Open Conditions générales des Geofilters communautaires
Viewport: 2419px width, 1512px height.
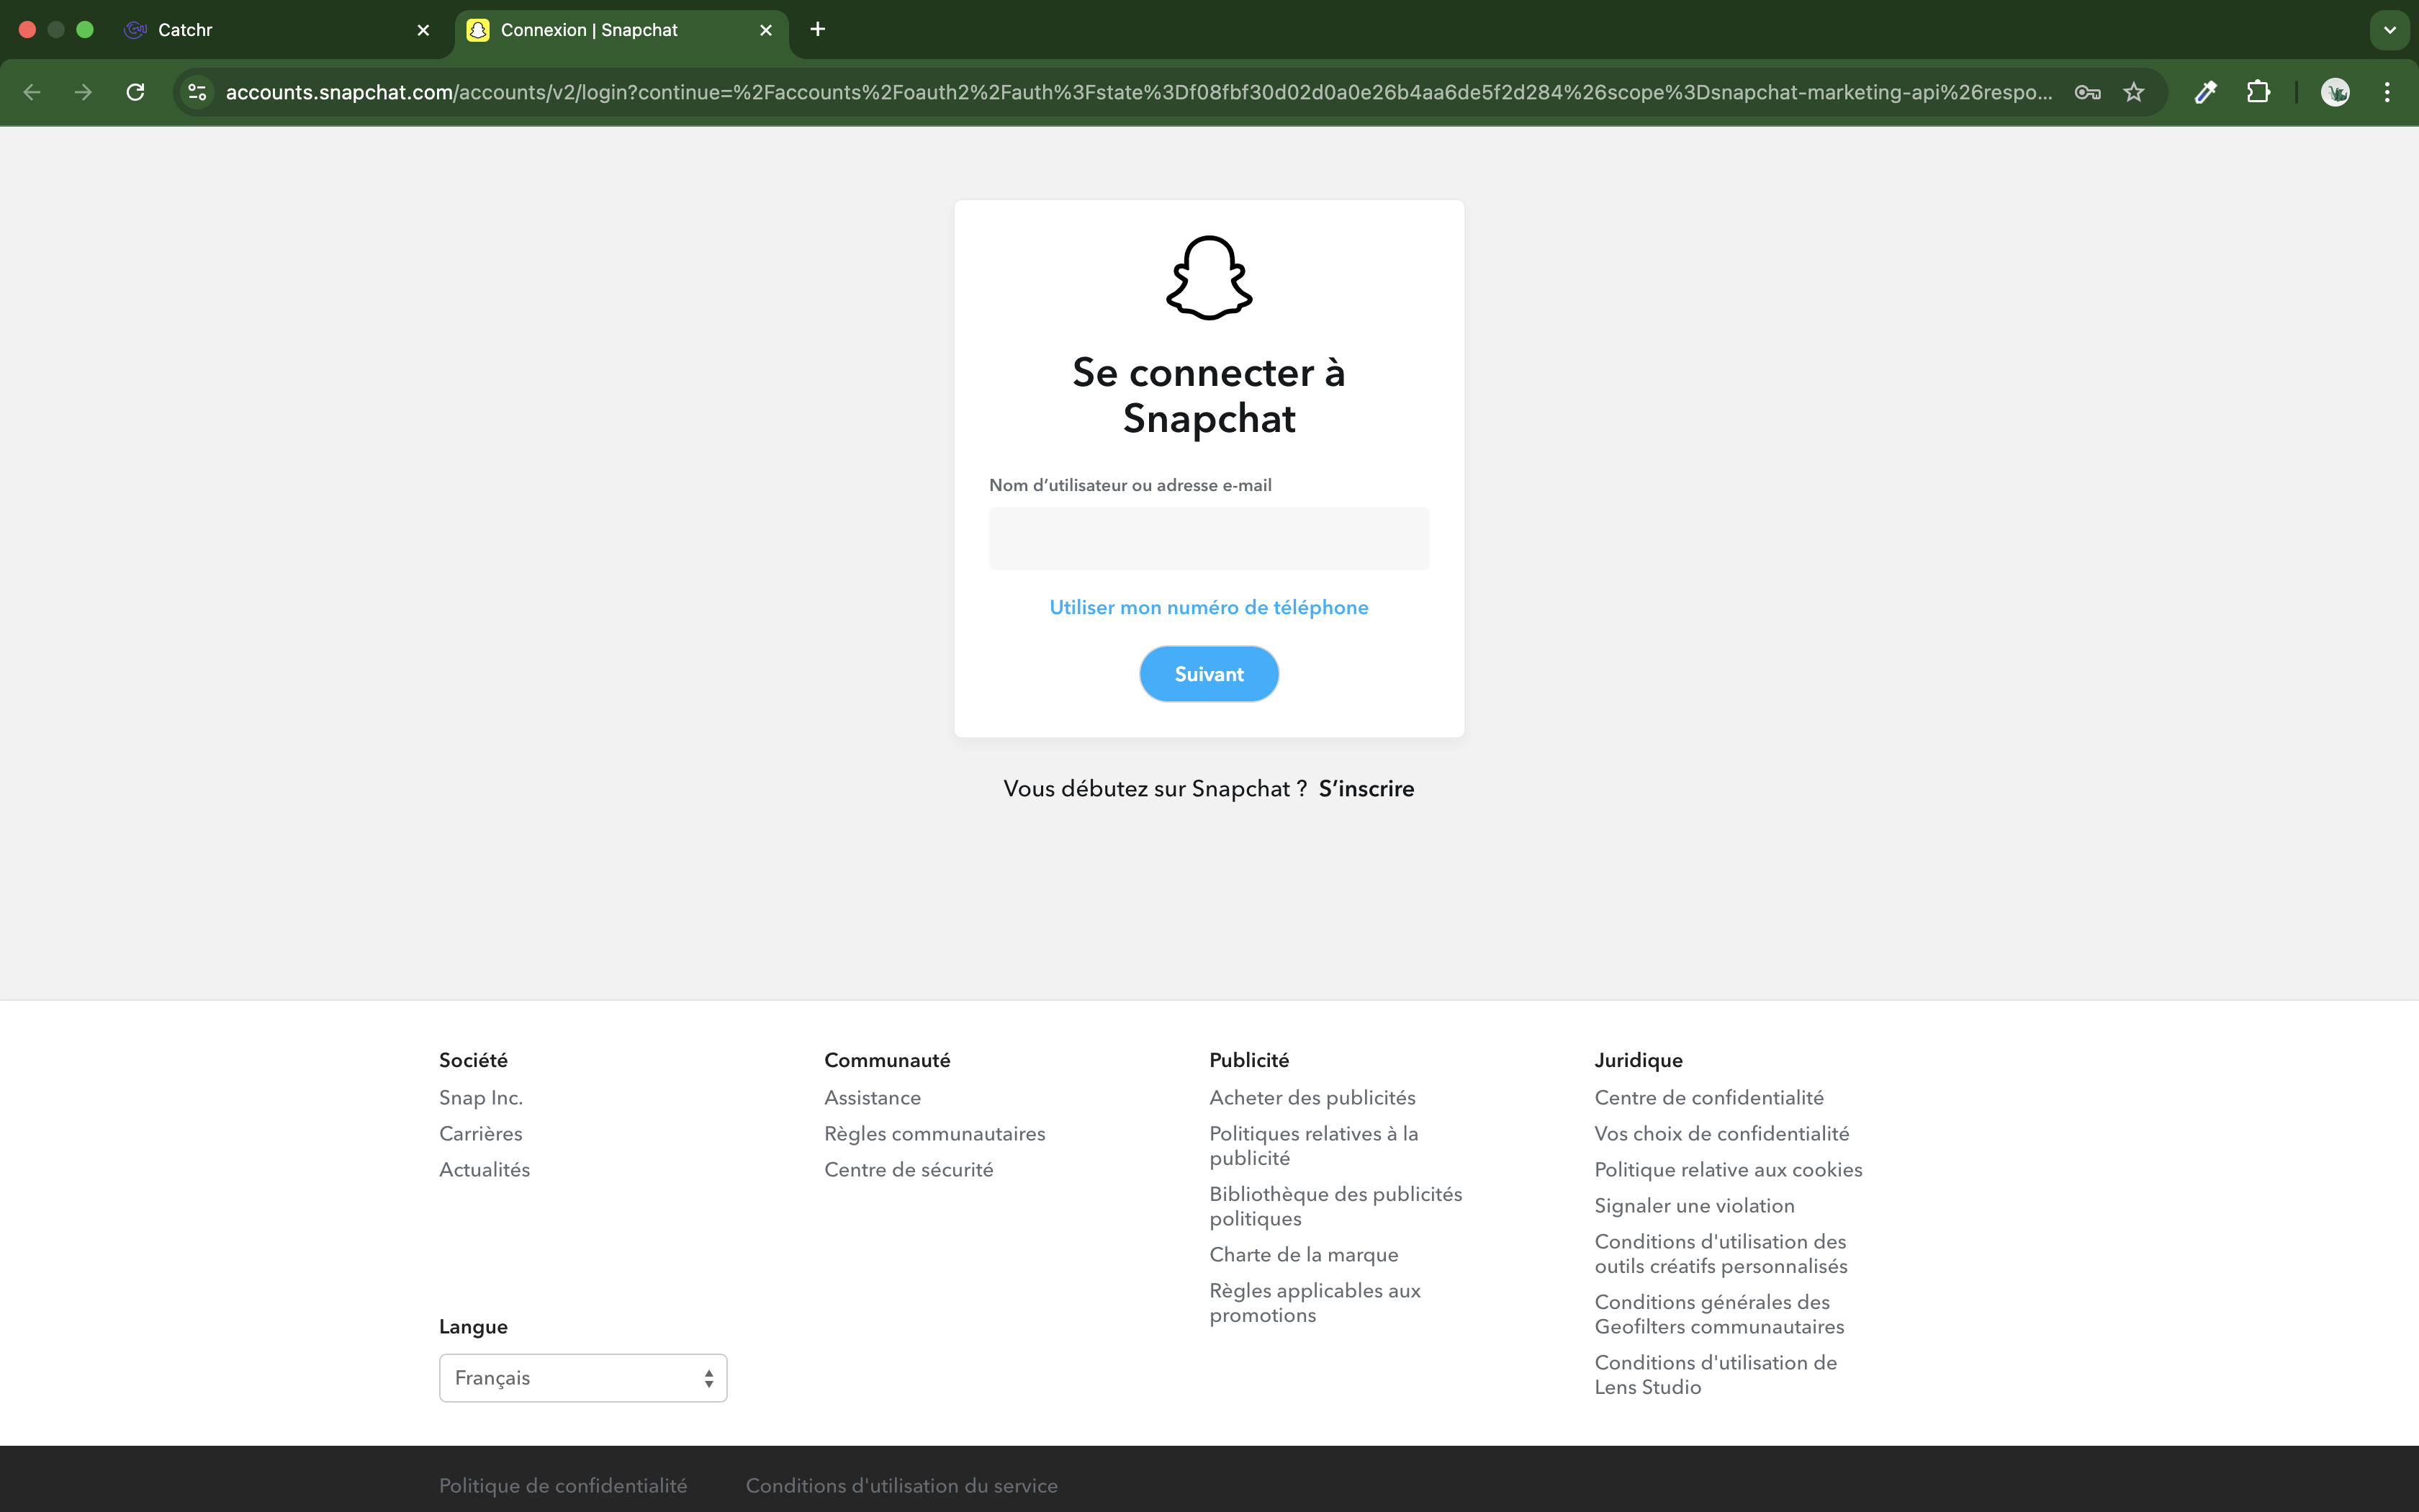point(1719,1314)
